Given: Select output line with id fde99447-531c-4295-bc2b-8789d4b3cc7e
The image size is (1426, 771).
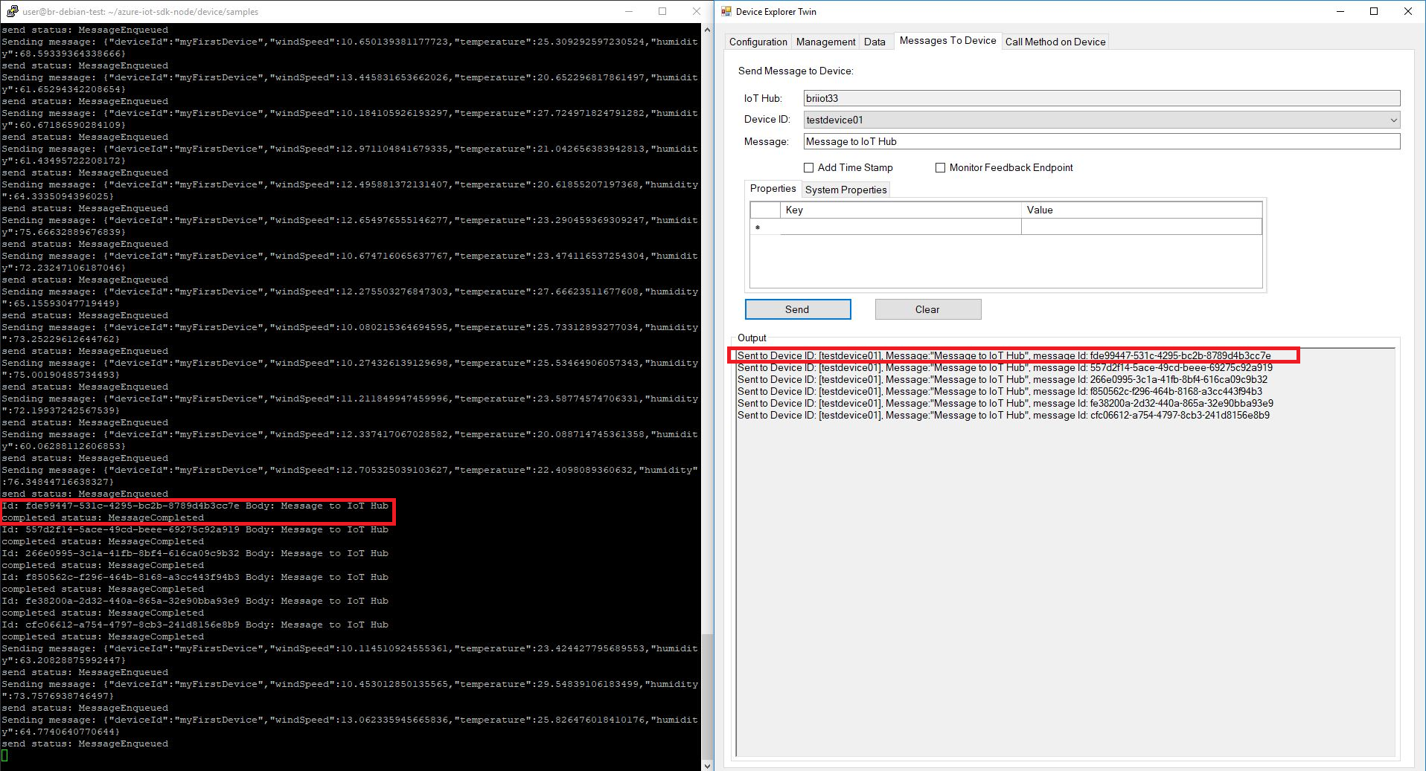Looking at the screenshot, I should coord(1004,355).
